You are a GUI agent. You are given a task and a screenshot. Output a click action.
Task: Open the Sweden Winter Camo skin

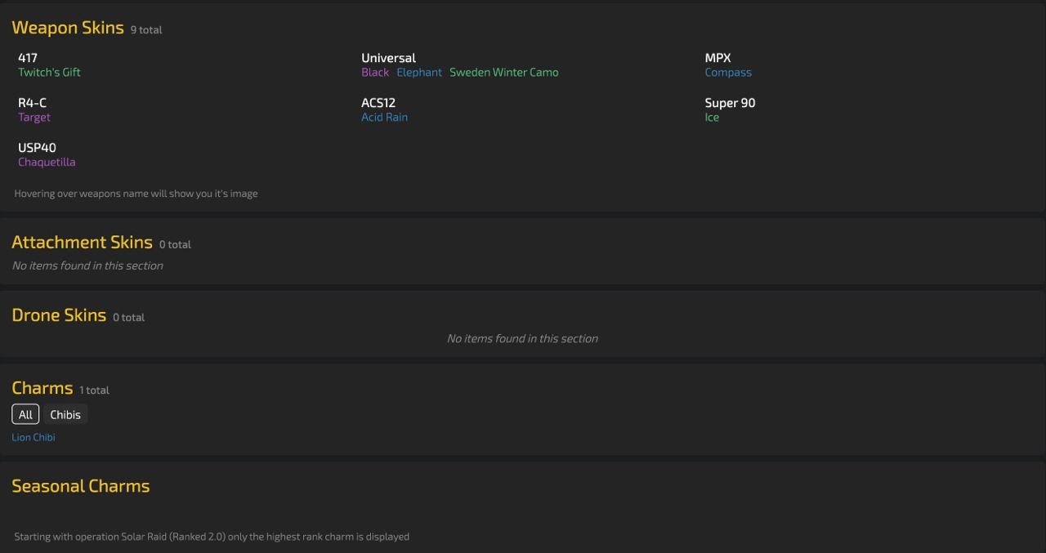503,73
